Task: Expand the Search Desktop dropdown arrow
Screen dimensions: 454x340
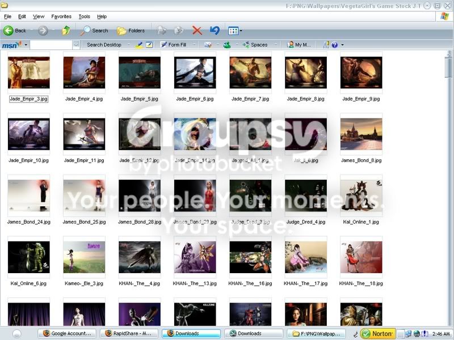Action: click(128, 45)
